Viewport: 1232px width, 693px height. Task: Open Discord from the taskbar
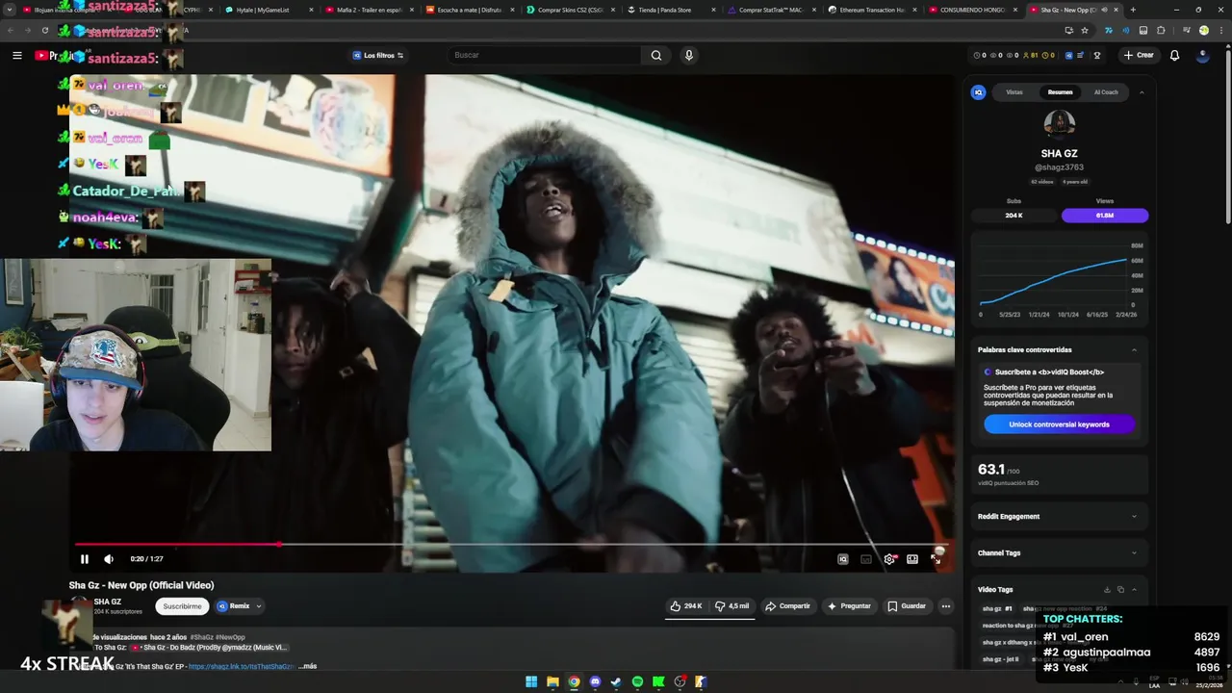(595, 681)
